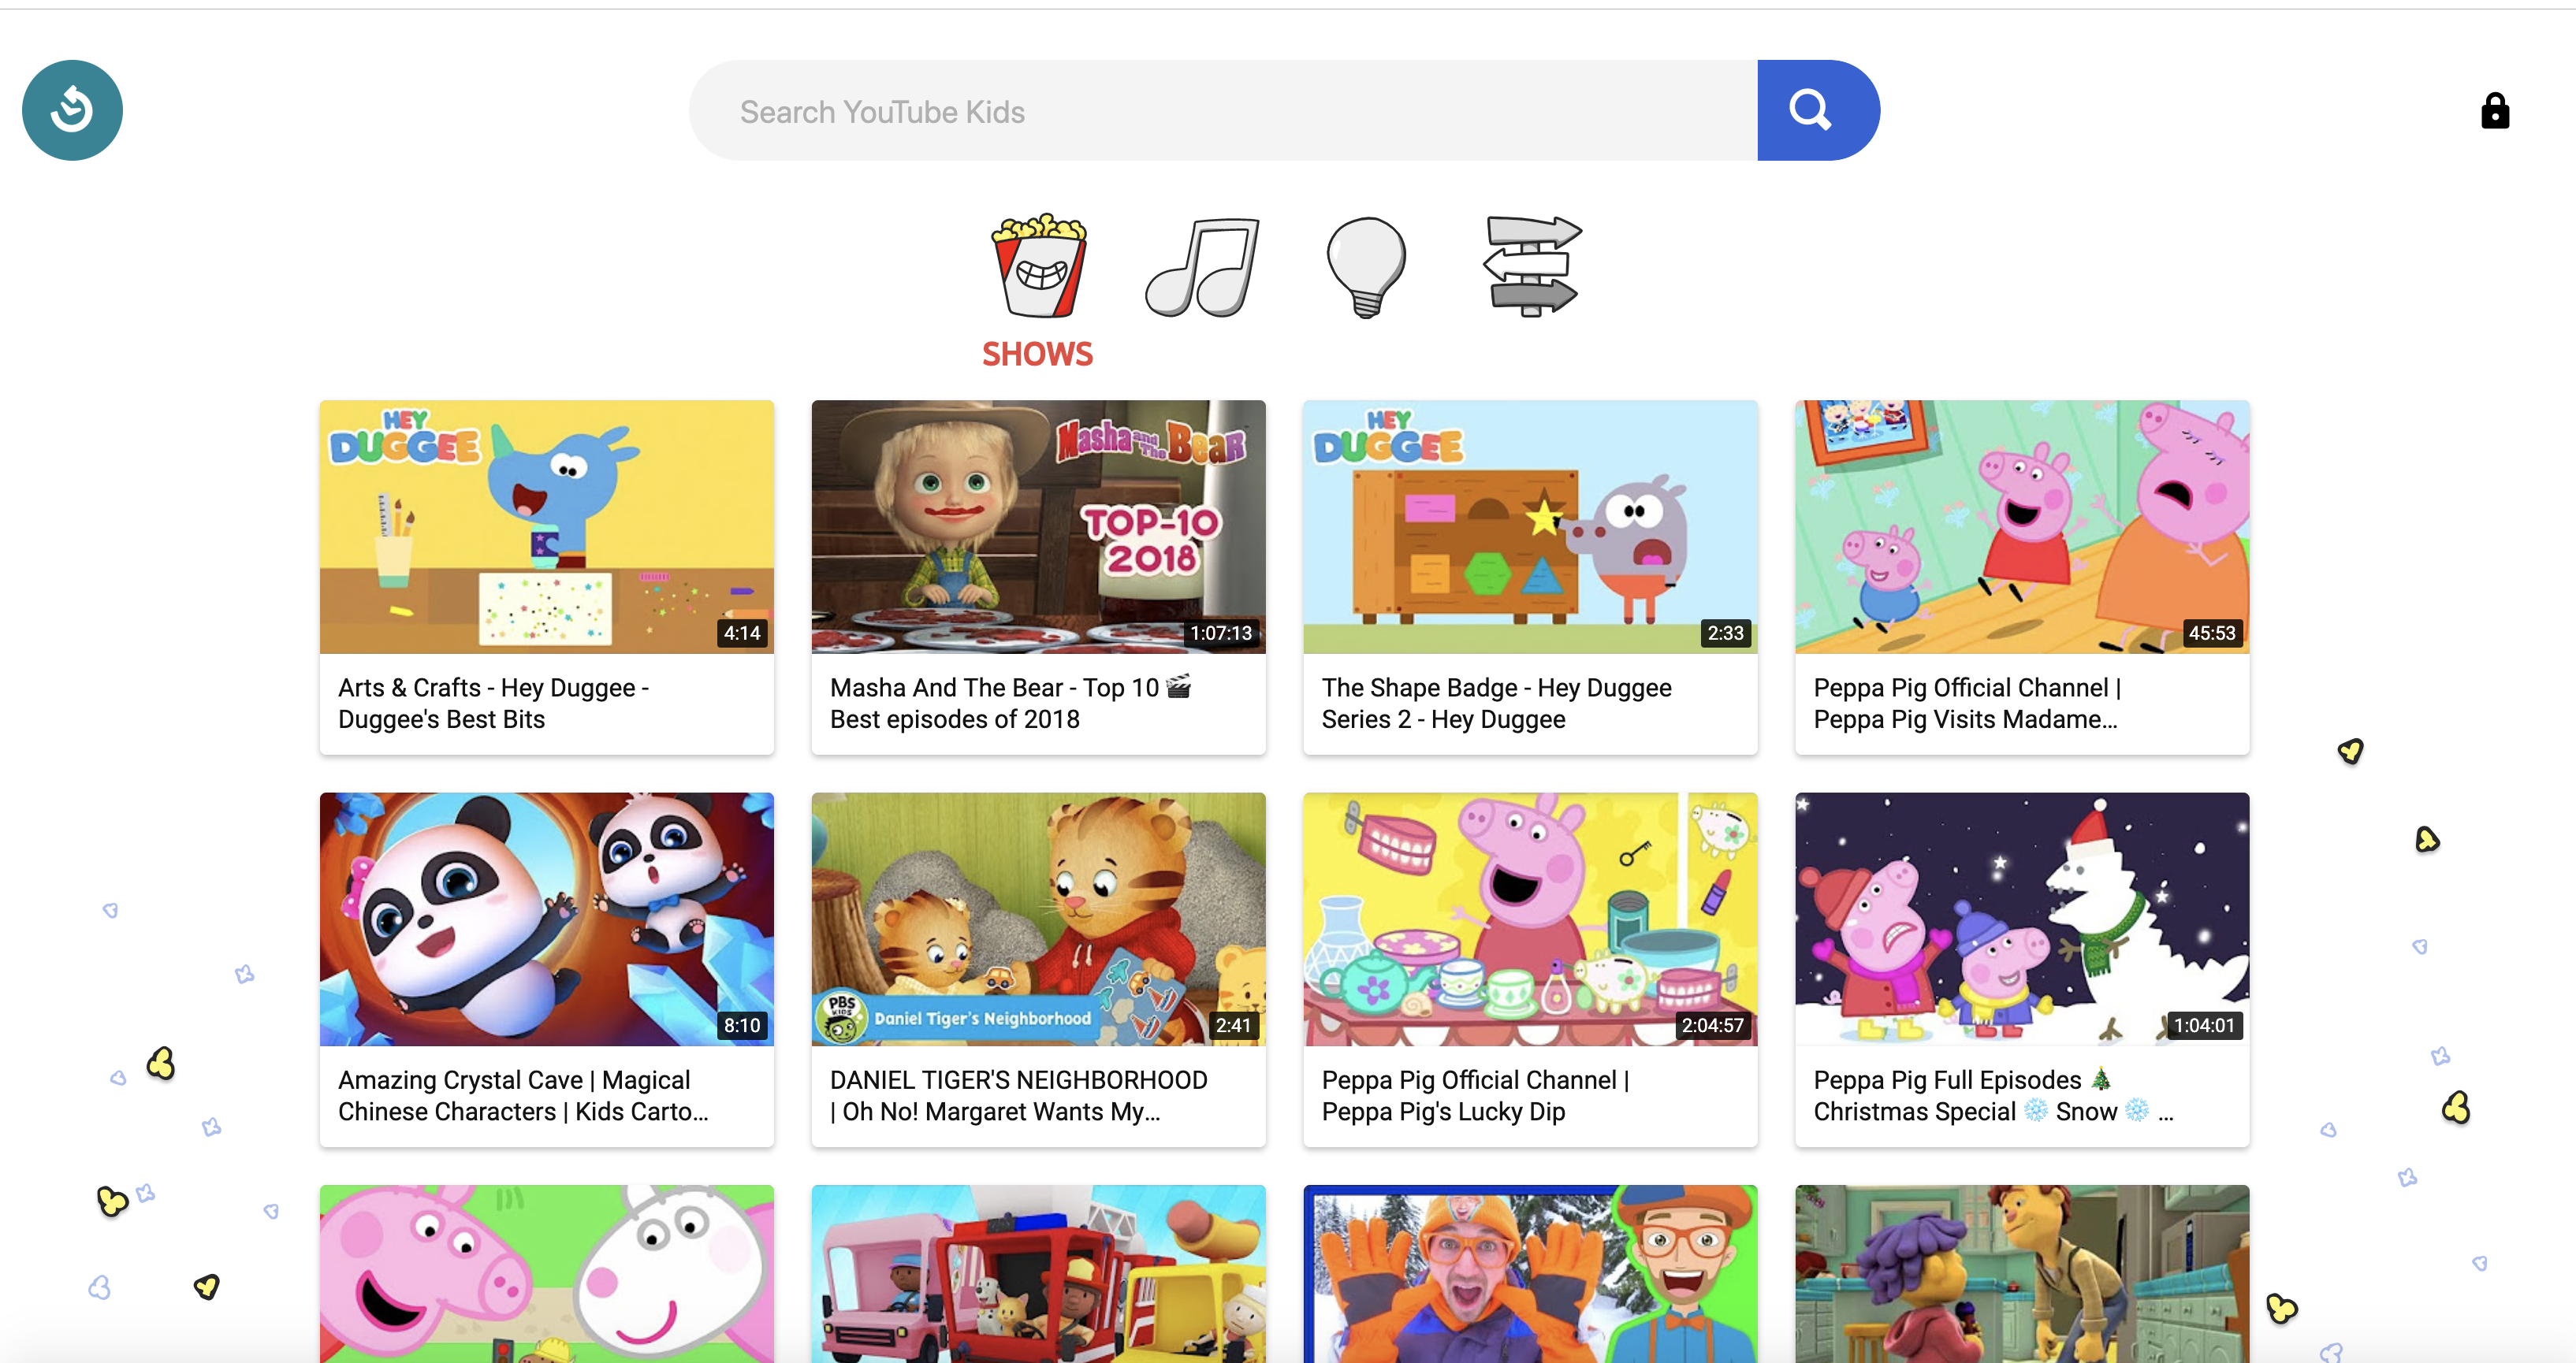The image size is (2576, 1363).
Task: Focus the Search YouTube Kids field
Action: click(1223, 110)
